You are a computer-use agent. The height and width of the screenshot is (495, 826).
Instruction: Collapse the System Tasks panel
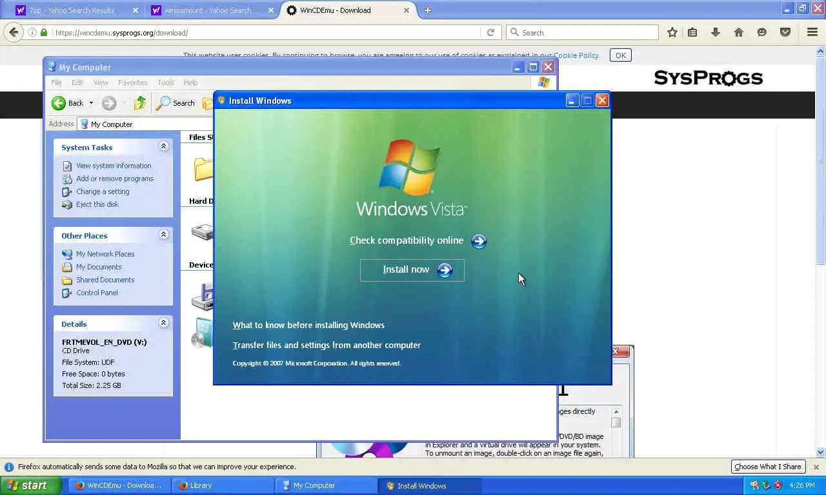coord(163,146)
